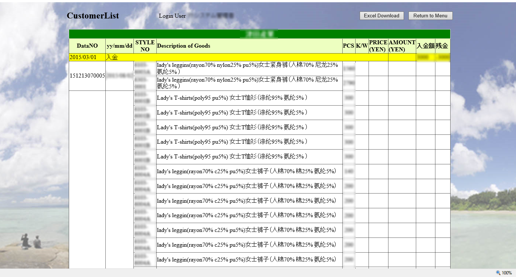Click the PRICE (YEN) column header

(378, 46)
